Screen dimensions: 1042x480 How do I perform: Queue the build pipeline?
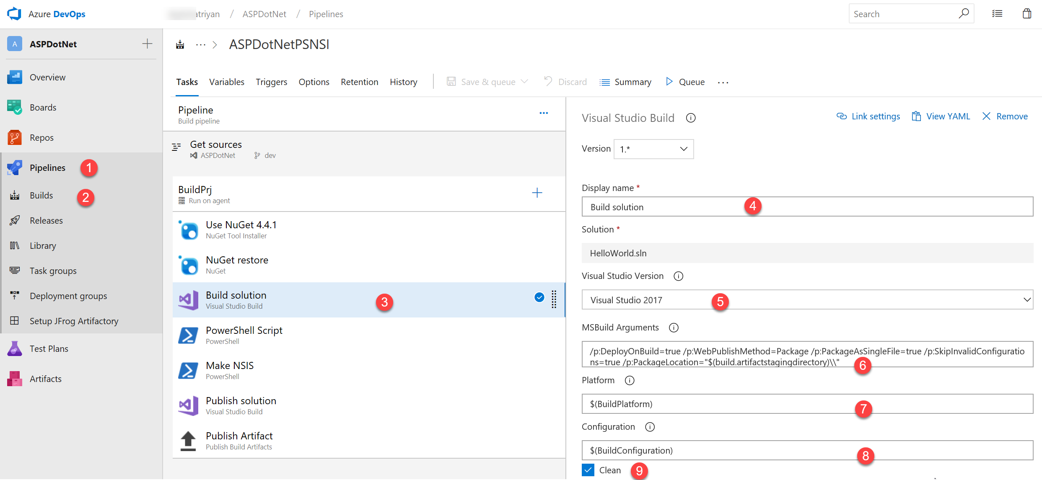[x=685, y=82]
